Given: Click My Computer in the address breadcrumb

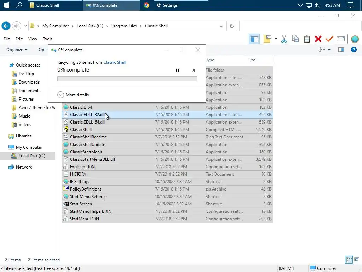Looking at the screenshot, I should 56,26.
